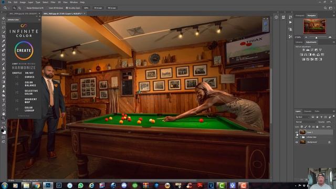Click the Fit Screen button
Image resolution: width=336 pixels, height=189 pixels.
click(x=98, y=8)
